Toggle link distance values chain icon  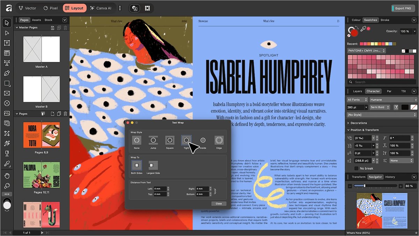click(215, 191)
